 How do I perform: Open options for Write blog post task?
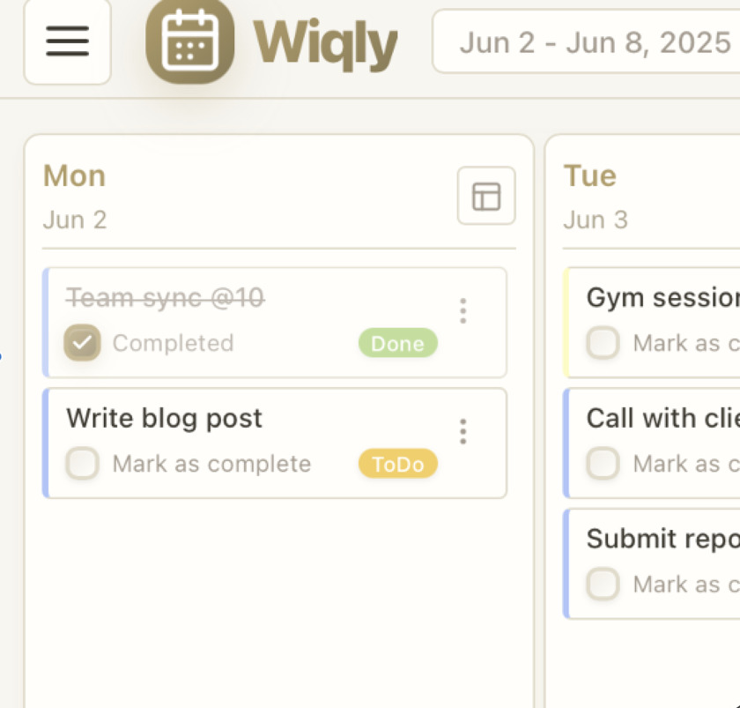coord(462,431)
